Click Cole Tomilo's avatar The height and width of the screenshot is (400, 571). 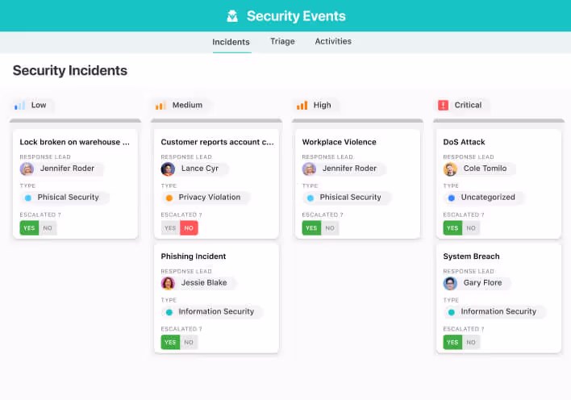click(450, 169)
